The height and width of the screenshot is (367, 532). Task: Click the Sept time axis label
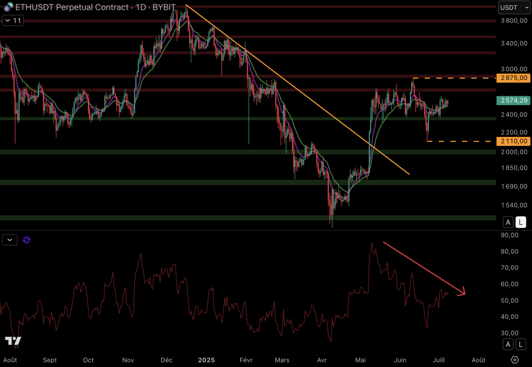[x=50, y=360]
